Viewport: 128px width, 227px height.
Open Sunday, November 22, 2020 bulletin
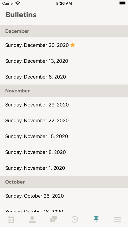pyautogui.click(x=64, y=120)
